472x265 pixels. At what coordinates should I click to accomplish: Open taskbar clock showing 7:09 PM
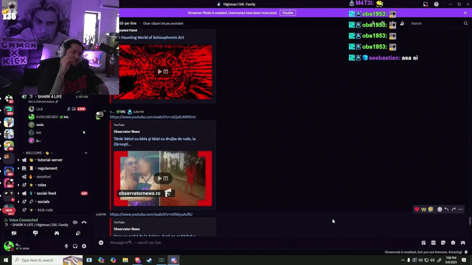click(451, 260)
